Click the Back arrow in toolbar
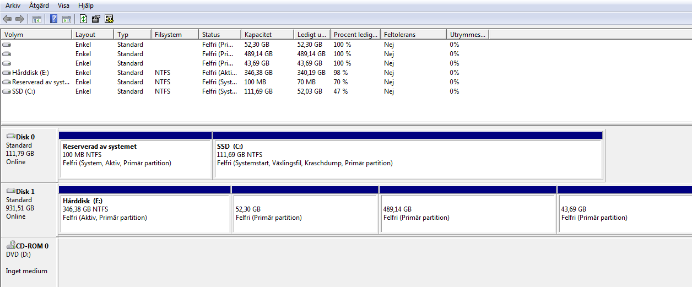The image size is (692, 287). pyautogui.click(x=7, y=19)
